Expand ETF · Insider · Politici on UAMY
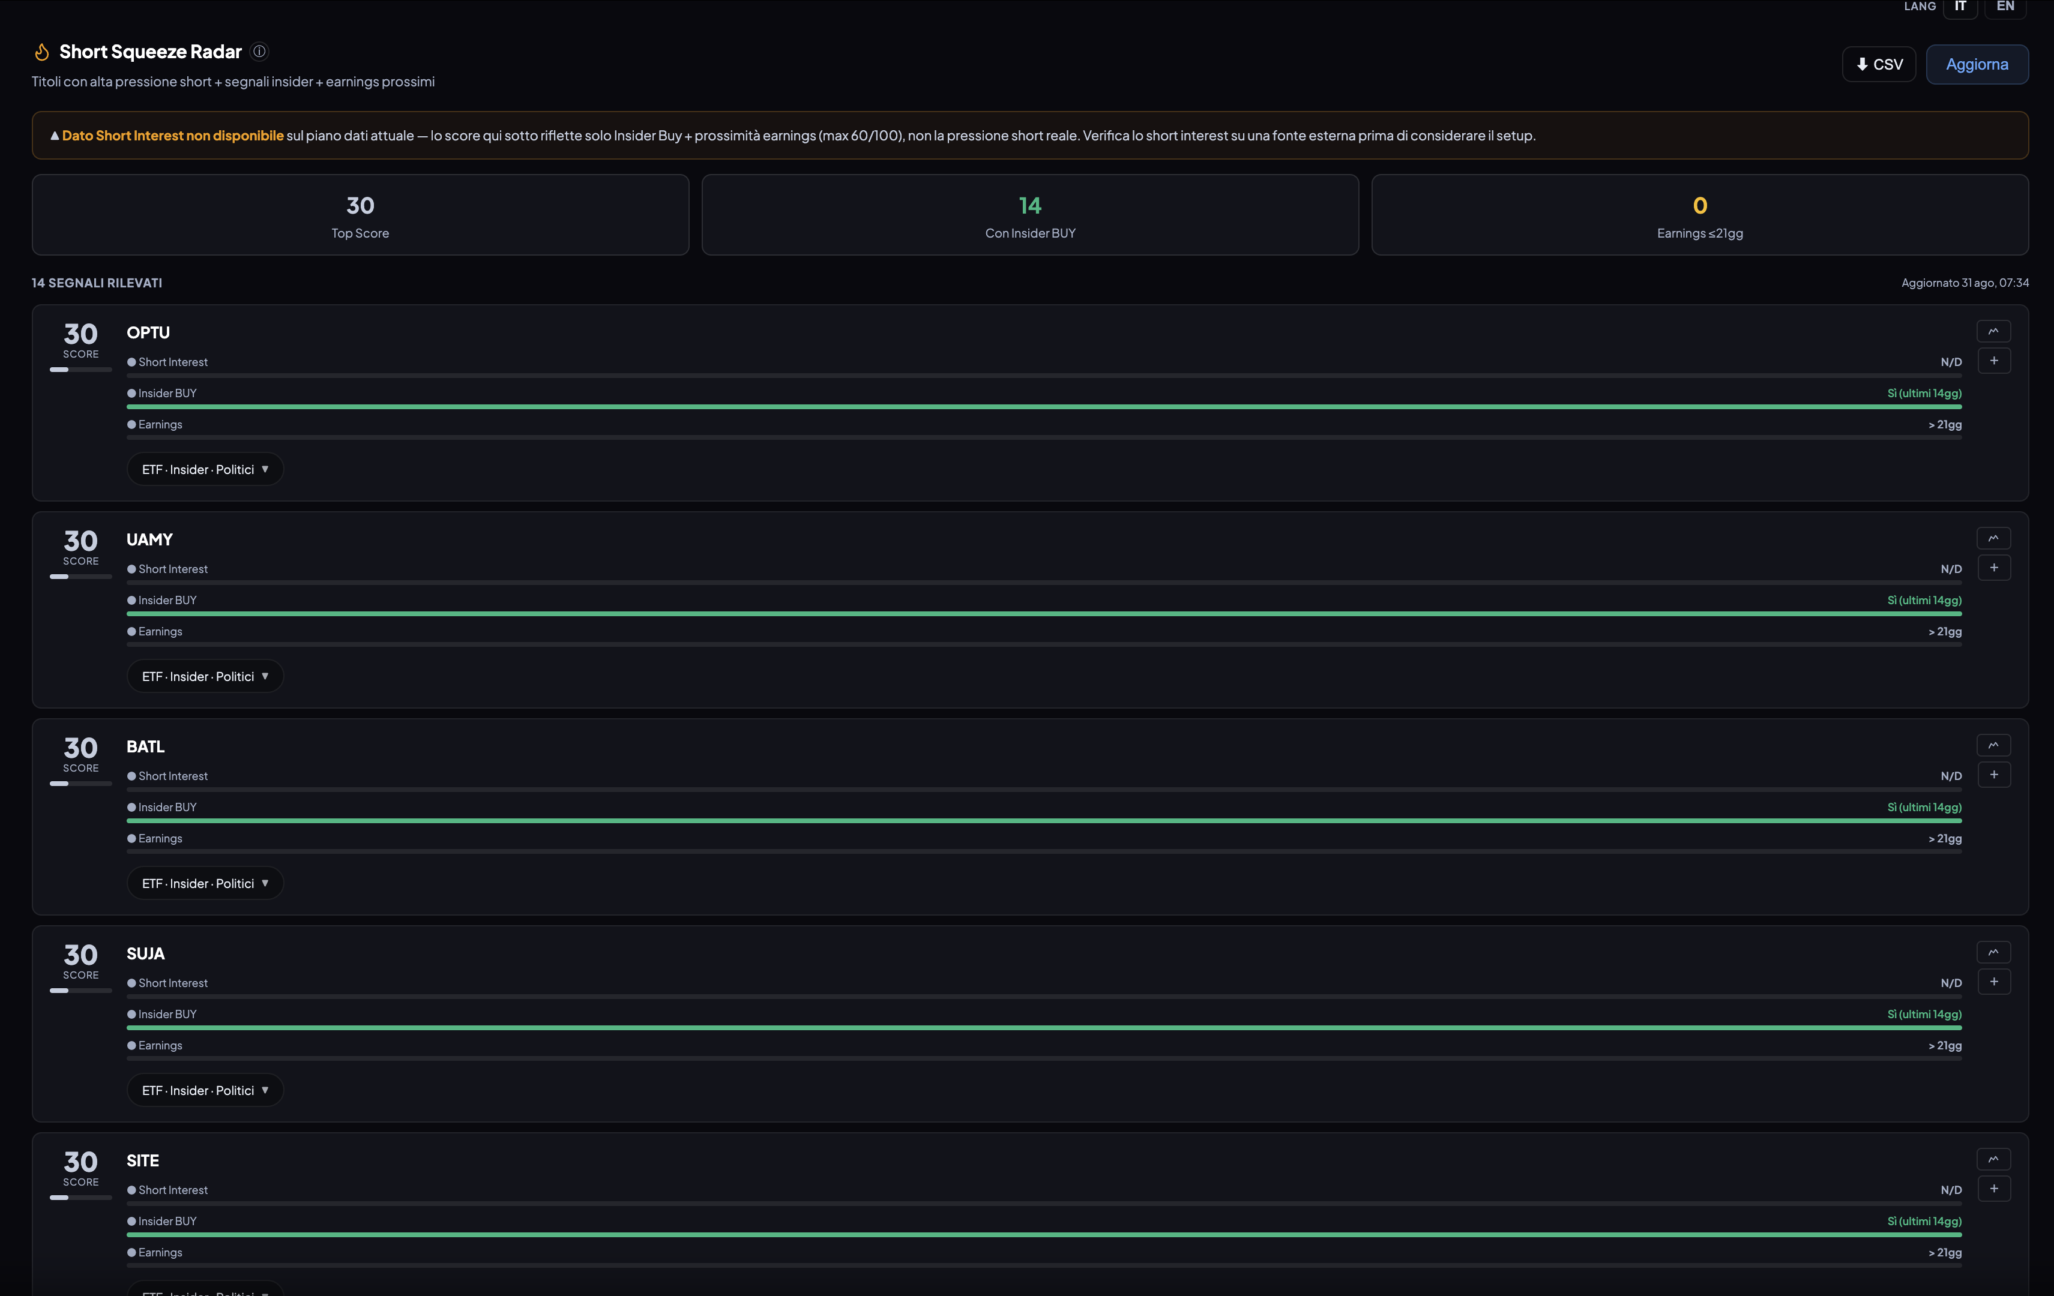The height and width of the screenshot is (1296, 2054). (x=205, y=677)
